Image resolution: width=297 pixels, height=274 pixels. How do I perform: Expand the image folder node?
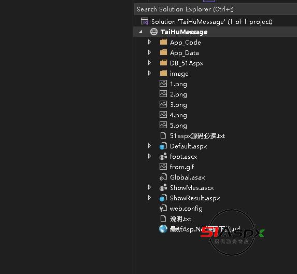click(149, 73)
